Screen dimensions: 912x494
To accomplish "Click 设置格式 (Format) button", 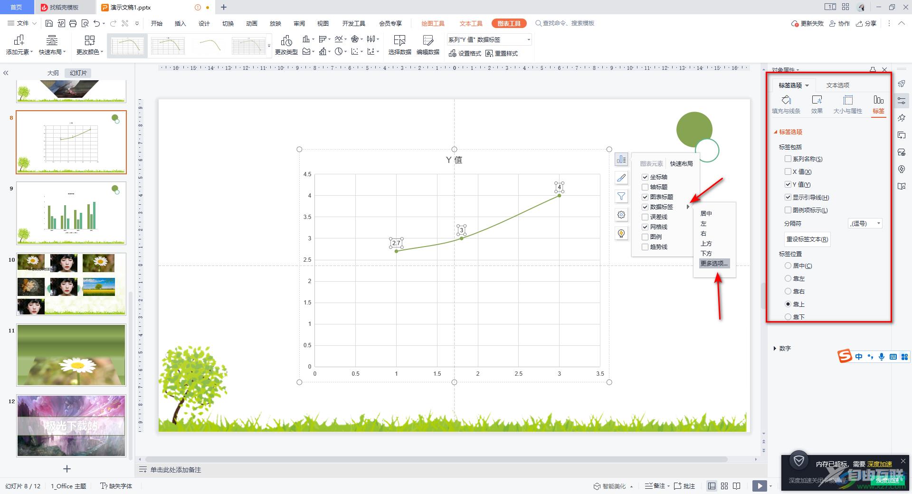I will tap(465, 54).
